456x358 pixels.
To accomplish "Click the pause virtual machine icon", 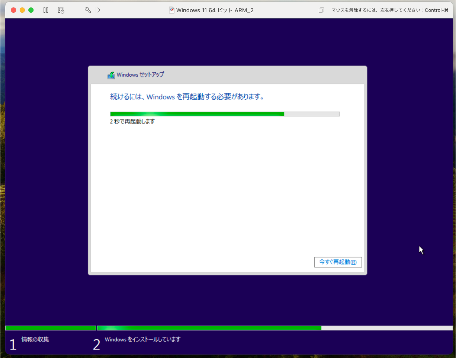I will pyautogui.click(x=46, y=10).
